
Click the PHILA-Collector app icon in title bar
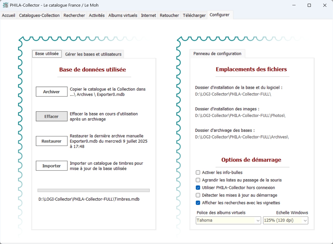pyautogui.click(x=5, y=5)
